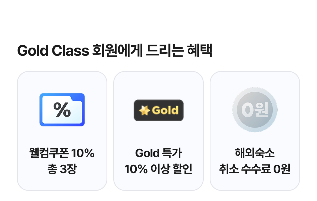The image size is (317, 201).
Task: Click the black Gold badge icon
Action: [159, 110]
